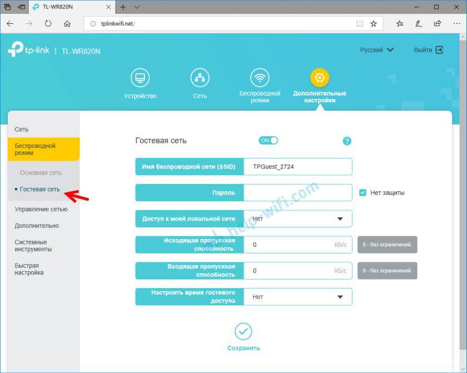Click the Входящая пропускная способность field
Image resolution: width=467 pixels, height=373 pixels.
(298, 271)
